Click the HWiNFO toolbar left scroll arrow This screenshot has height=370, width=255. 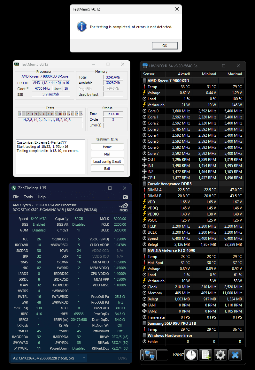[x=142, y=355]
